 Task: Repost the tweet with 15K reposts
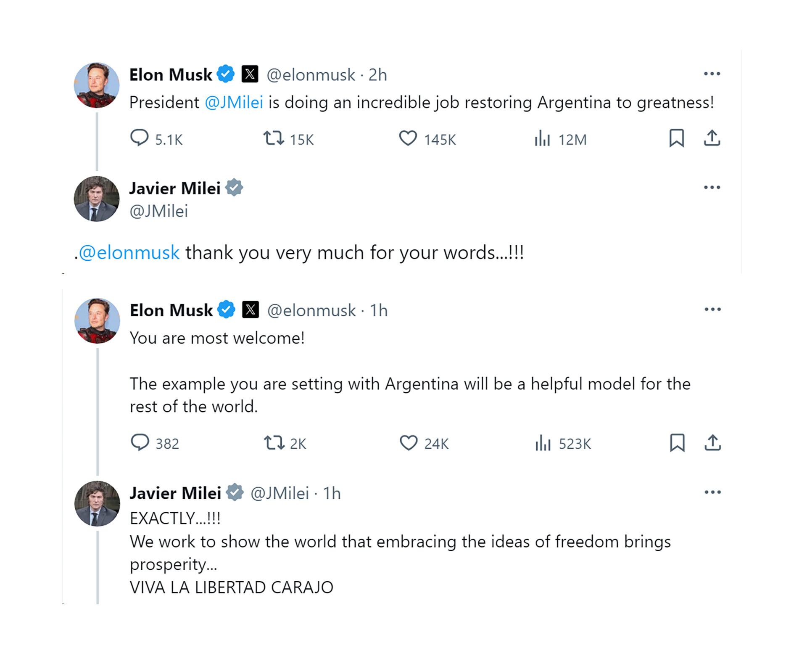(x=274, y=138)
